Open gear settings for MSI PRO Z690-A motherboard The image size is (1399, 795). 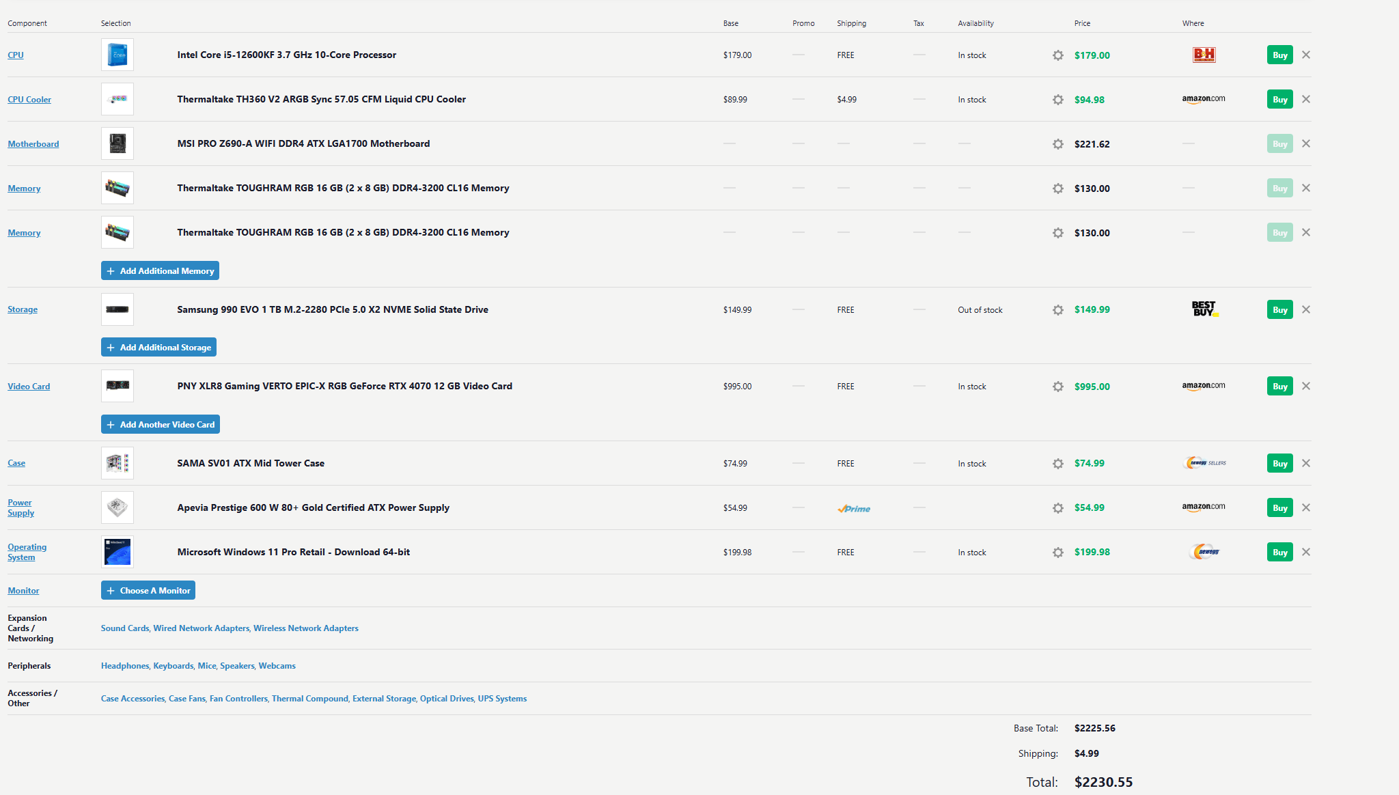1058,144
